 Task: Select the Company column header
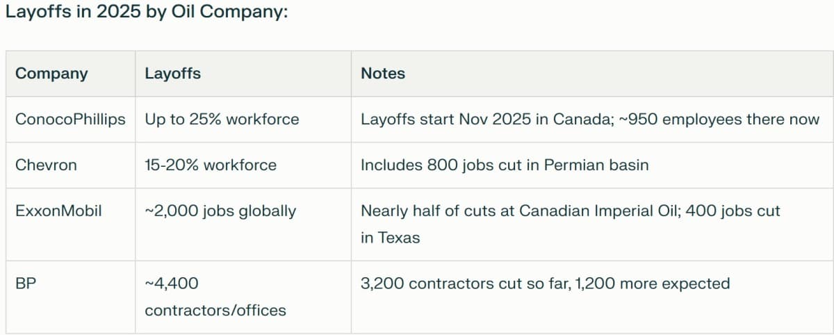tap(51, 74)
